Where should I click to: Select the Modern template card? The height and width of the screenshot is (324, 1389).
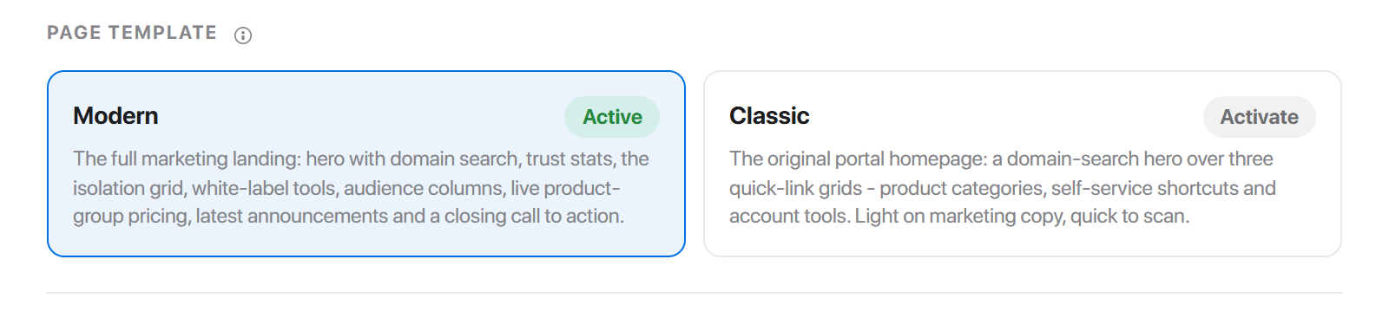click(366, 164)
